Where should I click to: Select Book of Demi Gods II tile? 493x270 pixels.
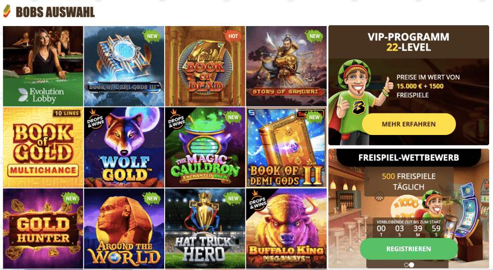click(286, 147)
